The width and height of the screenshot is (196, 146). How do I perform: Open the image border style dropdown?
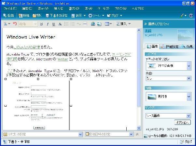pos(189,97)
